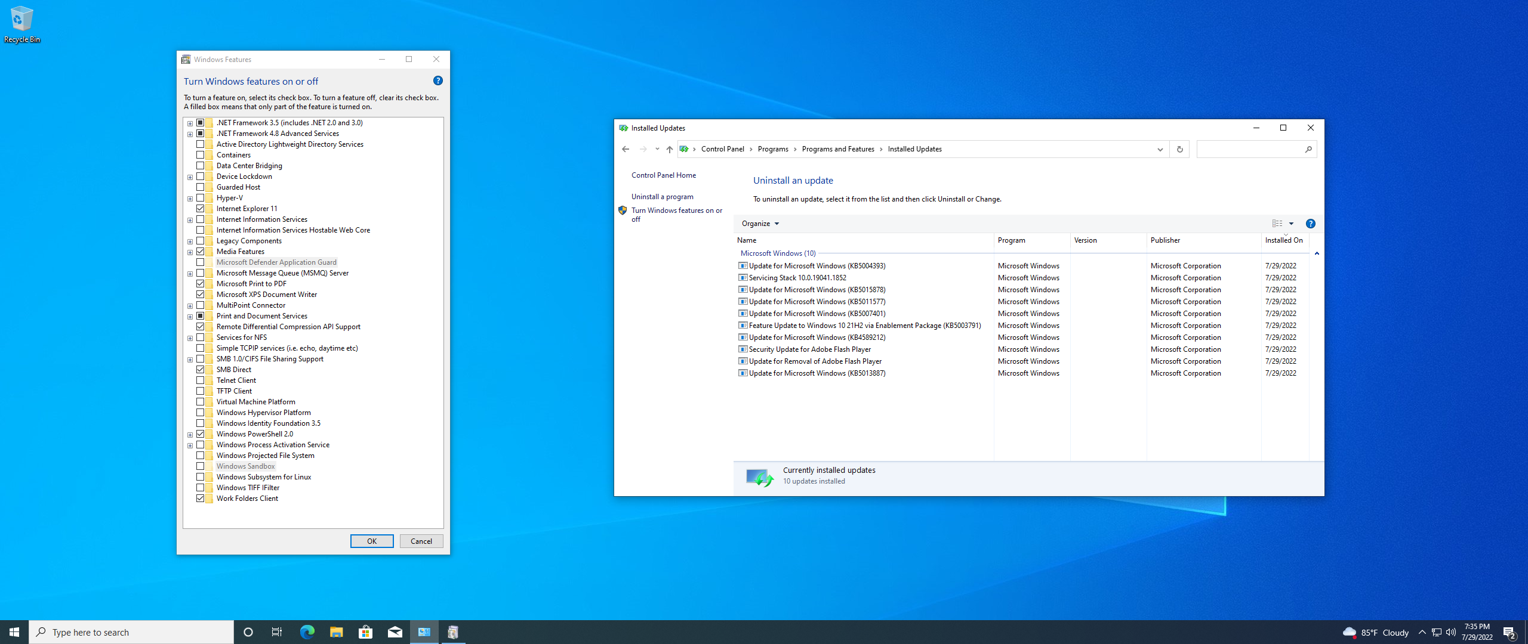Click the search magnifier icon in Installed Updates
Image resolution: width=1528 pixels, height=644 pixels.
[x=1308, y=149]
